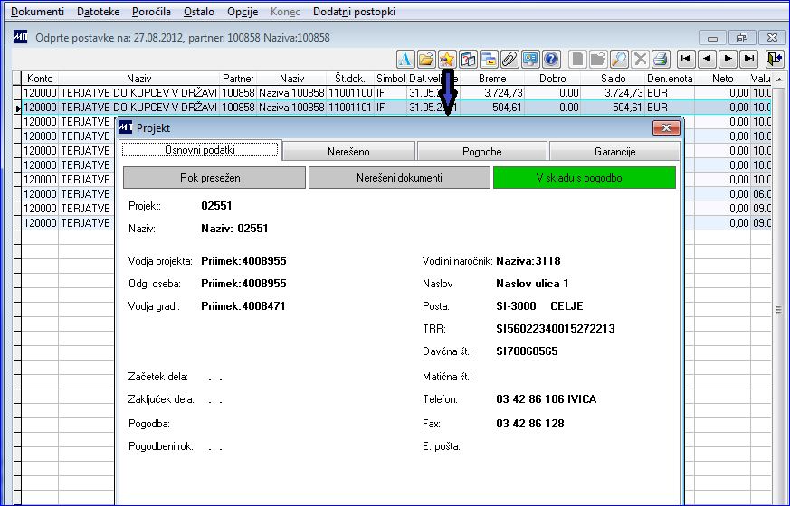Click the star favorites toolbar icon
790x506 pixels.
(x=446, y=59)
